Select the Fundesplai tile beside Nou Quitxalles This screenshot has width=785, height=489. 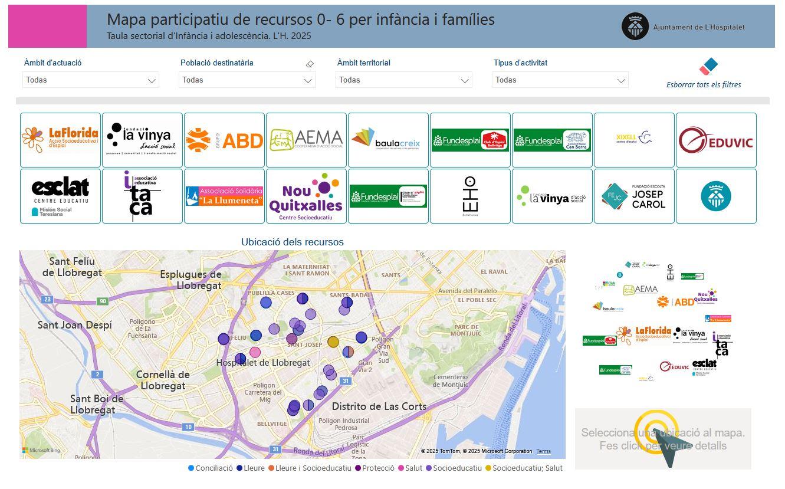click(388, 196)
